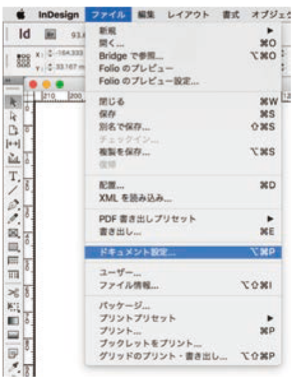Select the Horizontal Grid tool
This screenshot has width=294, height=380.
pos(13,261)
